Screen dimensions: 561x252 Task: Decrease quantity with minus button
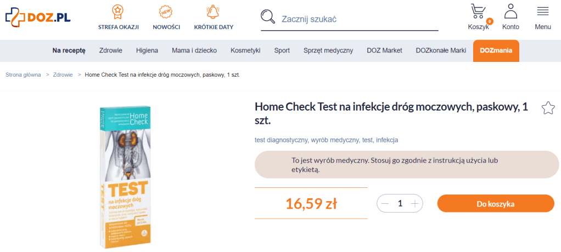pos(385,203)
